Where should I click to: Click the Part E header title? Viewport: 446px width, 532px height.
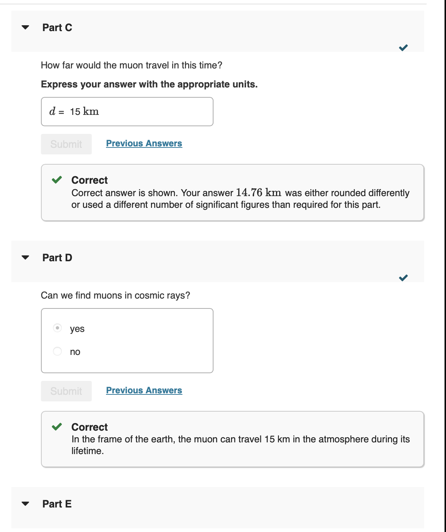[x=57, y=504]
